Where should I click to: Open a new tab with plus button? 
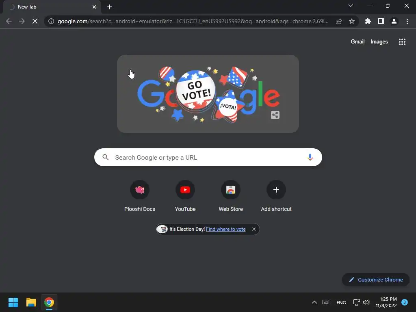tap(110, 7)
